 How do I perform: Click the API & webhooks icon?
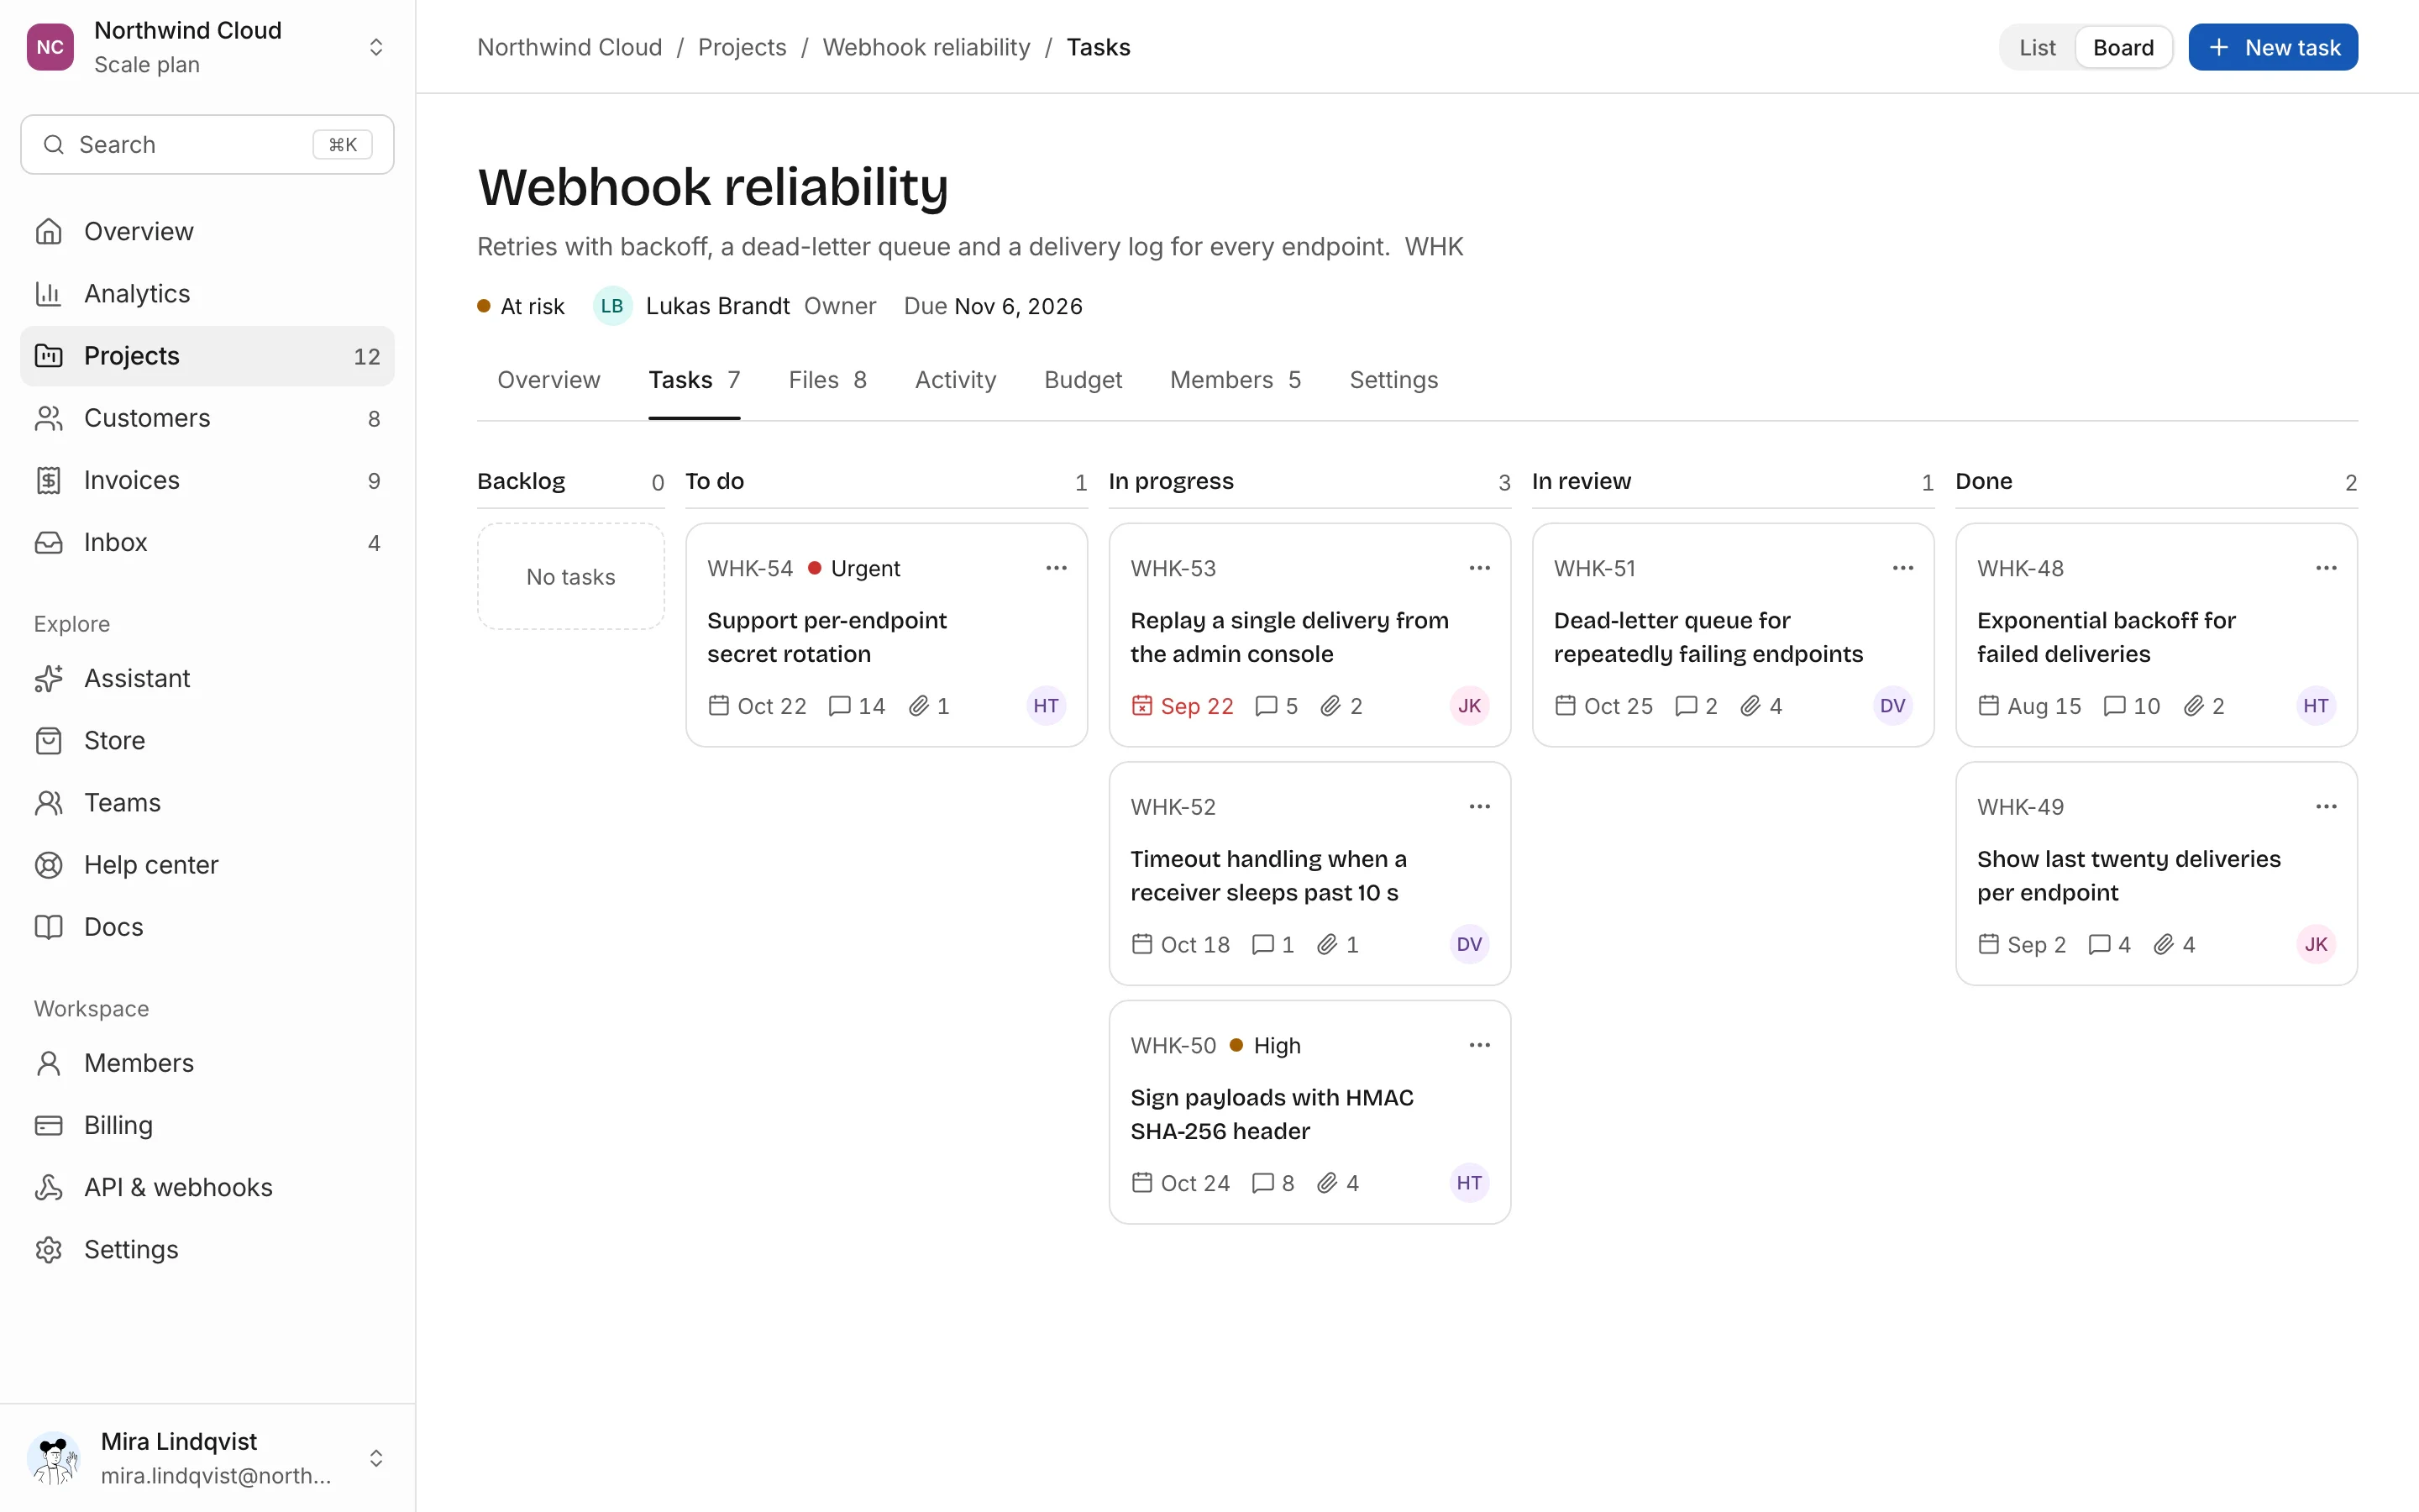(x=48, y=1187)
